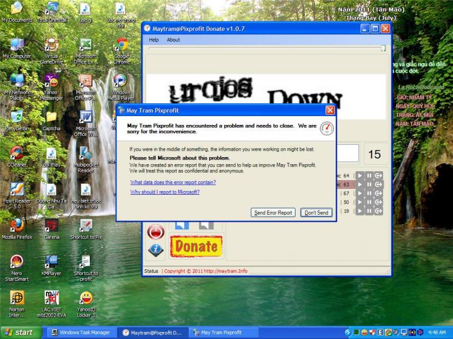The image size is (453, 339).
Task: Click the yellow Donate button
Action: coord(196,246)
